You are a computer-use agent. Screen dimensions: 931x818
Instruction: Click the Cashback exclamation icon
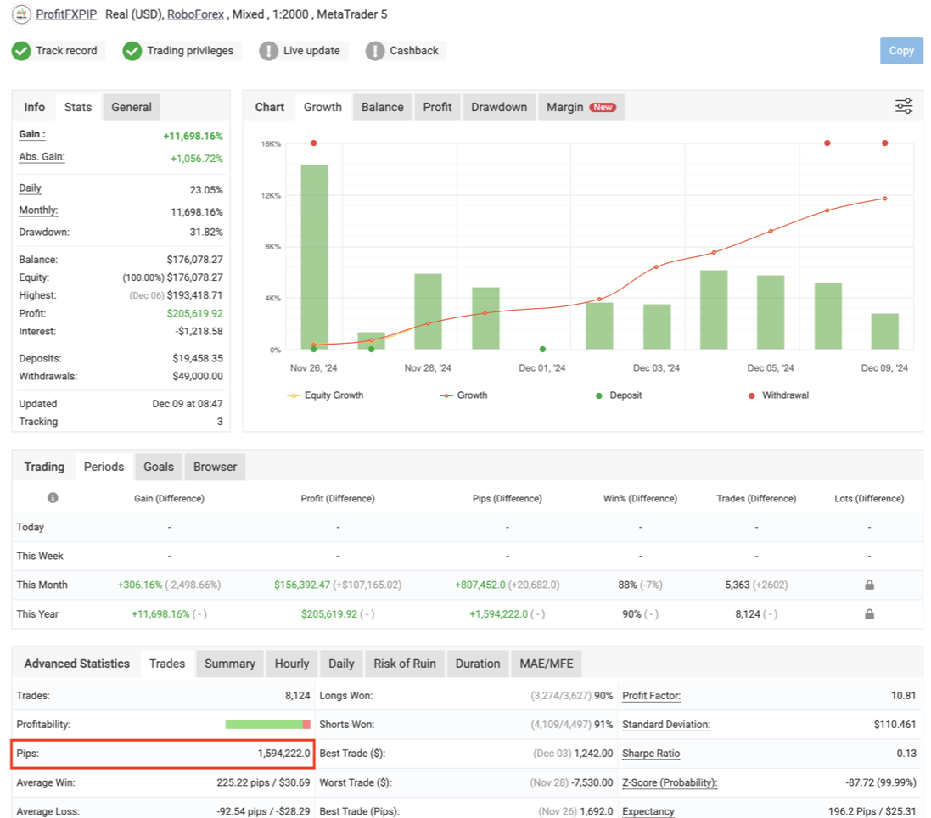(x=375, y=51)
